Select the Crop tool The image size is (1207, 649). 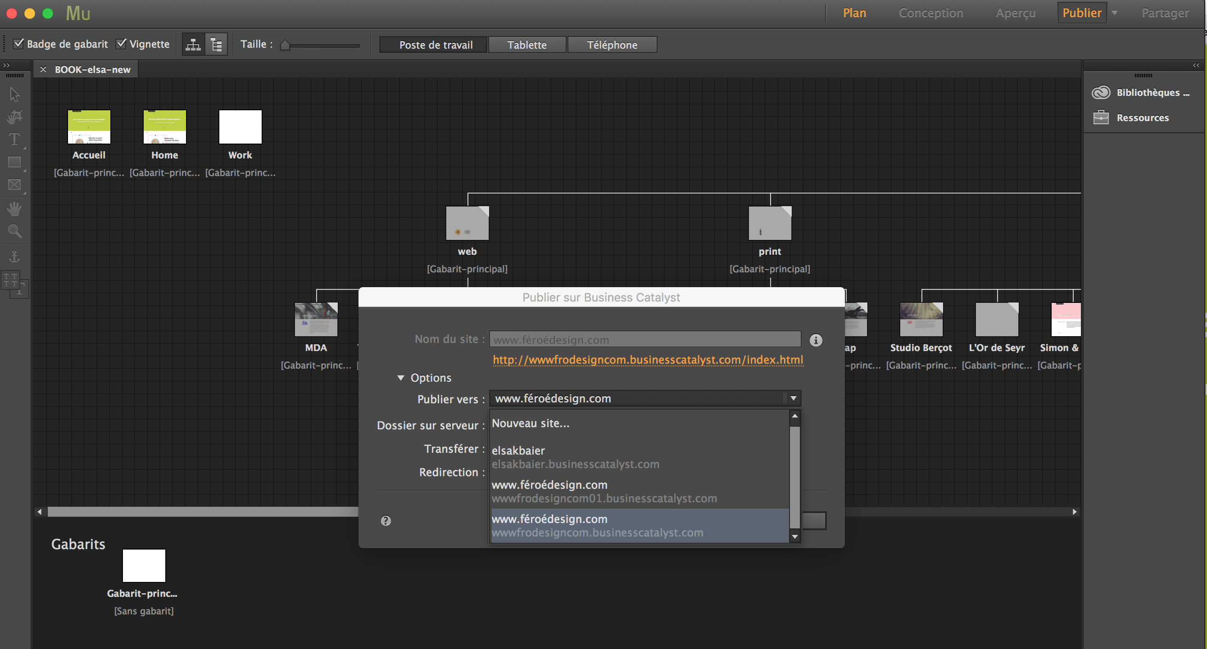[x=14, y=117]
